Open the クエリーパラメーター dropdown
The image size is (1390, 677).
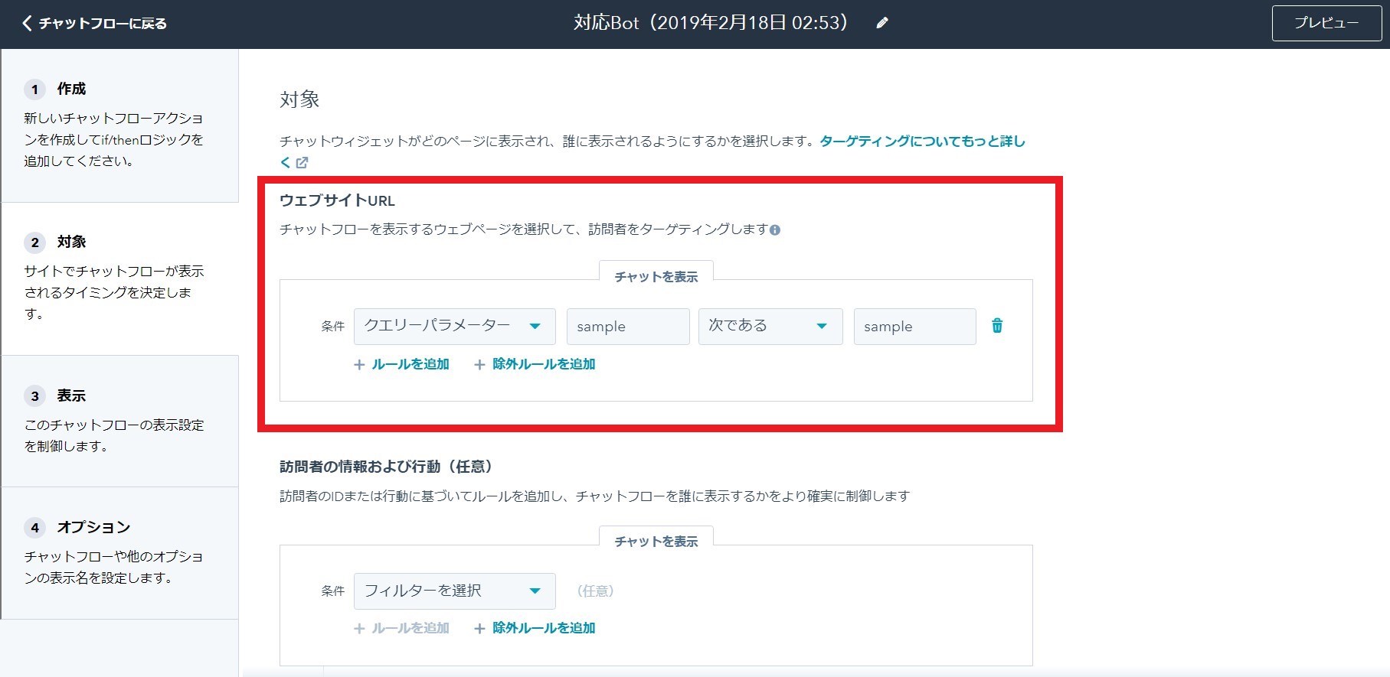455,327
